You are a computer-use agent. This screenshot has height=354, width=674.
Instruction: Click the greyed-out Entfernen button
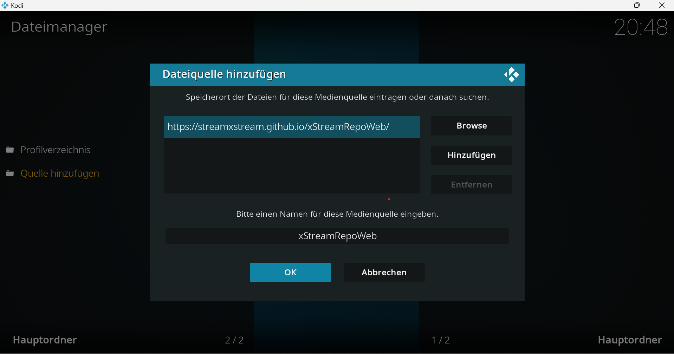pos(471,185)
